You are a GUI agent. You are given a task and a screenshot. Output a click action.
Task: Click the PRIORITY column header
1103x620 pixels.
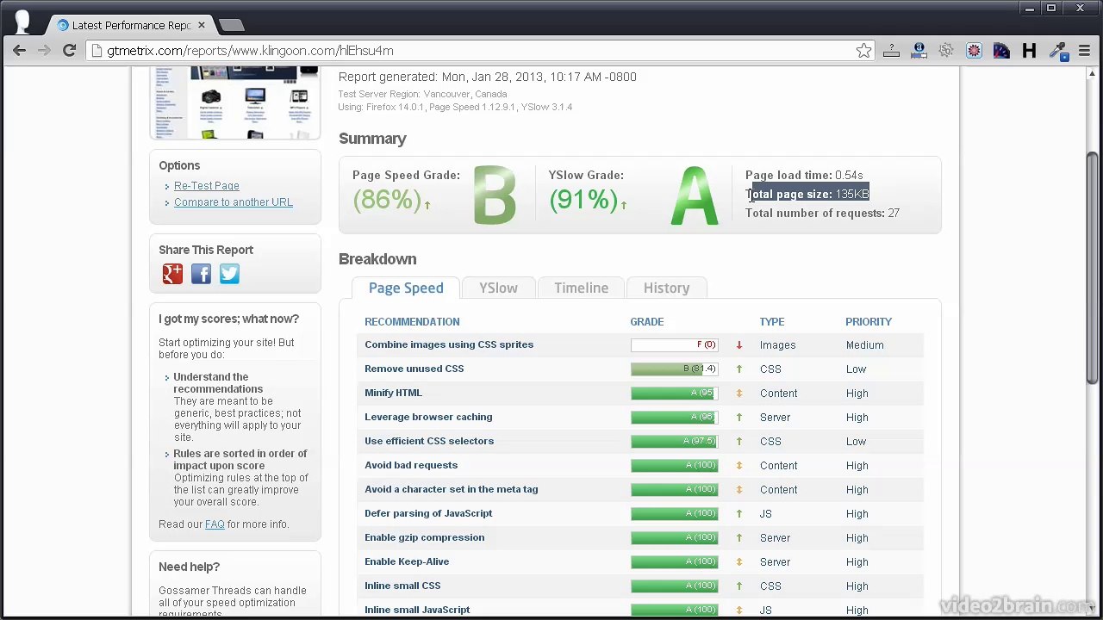click(869, 321)
